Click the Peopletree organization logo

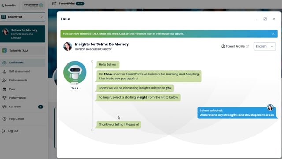pyautogui.click(x=33, y=5)
